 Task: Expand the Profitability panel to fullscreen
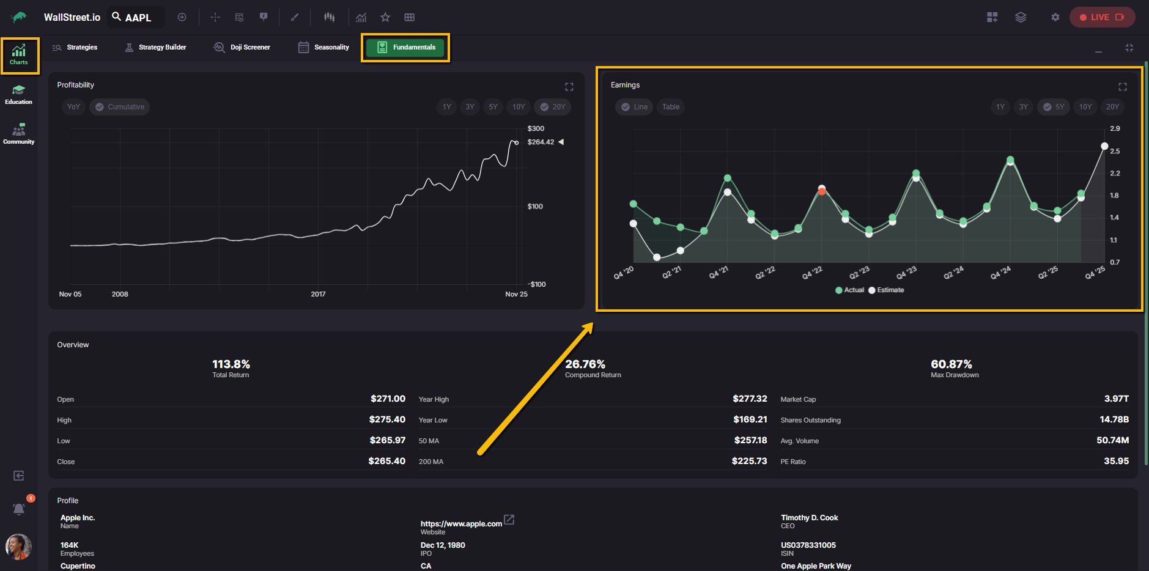point(569,87)
